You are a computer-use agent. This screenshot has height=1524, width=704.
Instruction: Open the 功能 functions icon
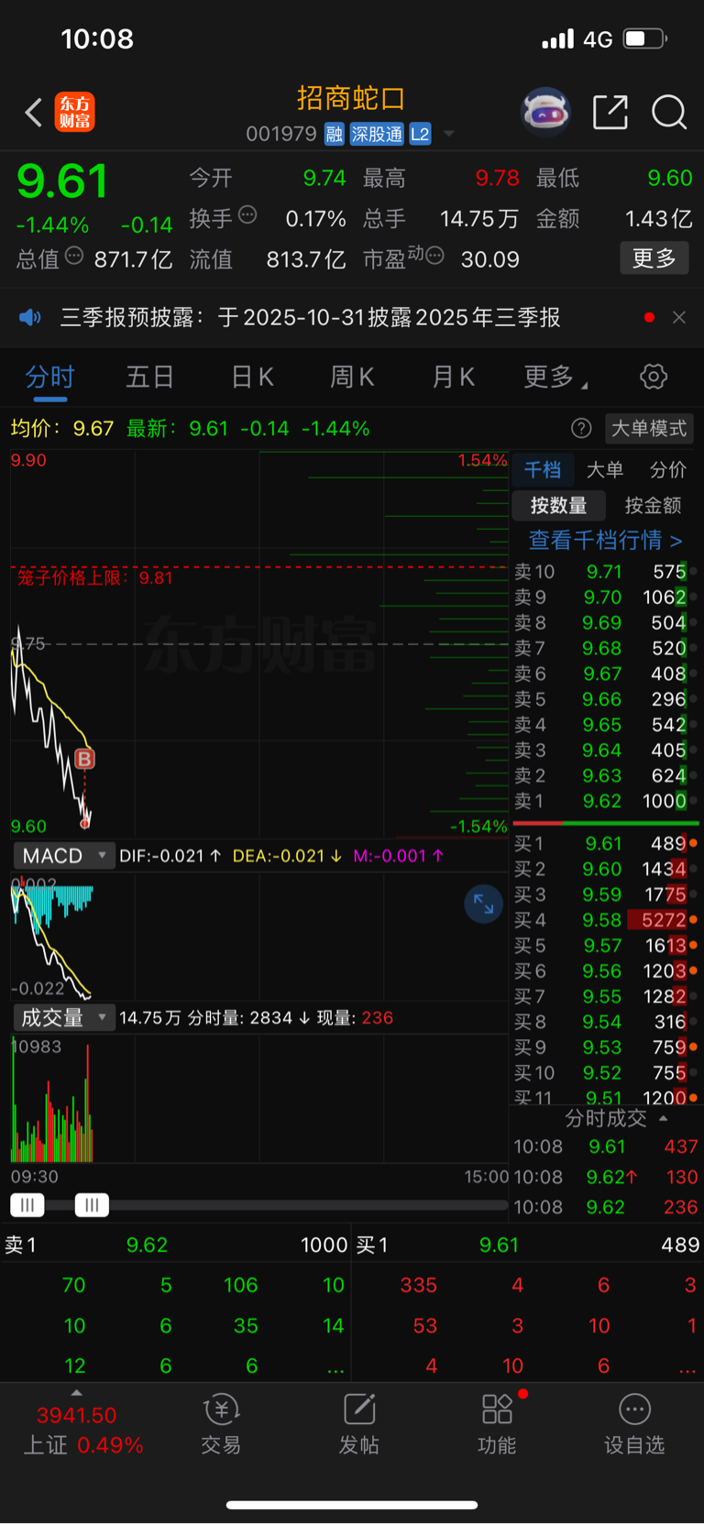point(497,1425)
